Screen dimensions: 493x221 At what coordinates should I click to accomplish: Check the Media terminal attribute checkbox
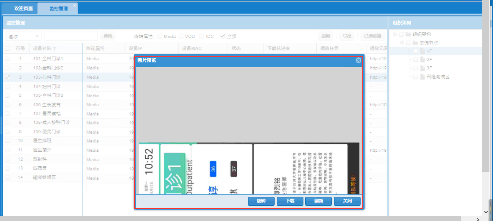(160, 36)
